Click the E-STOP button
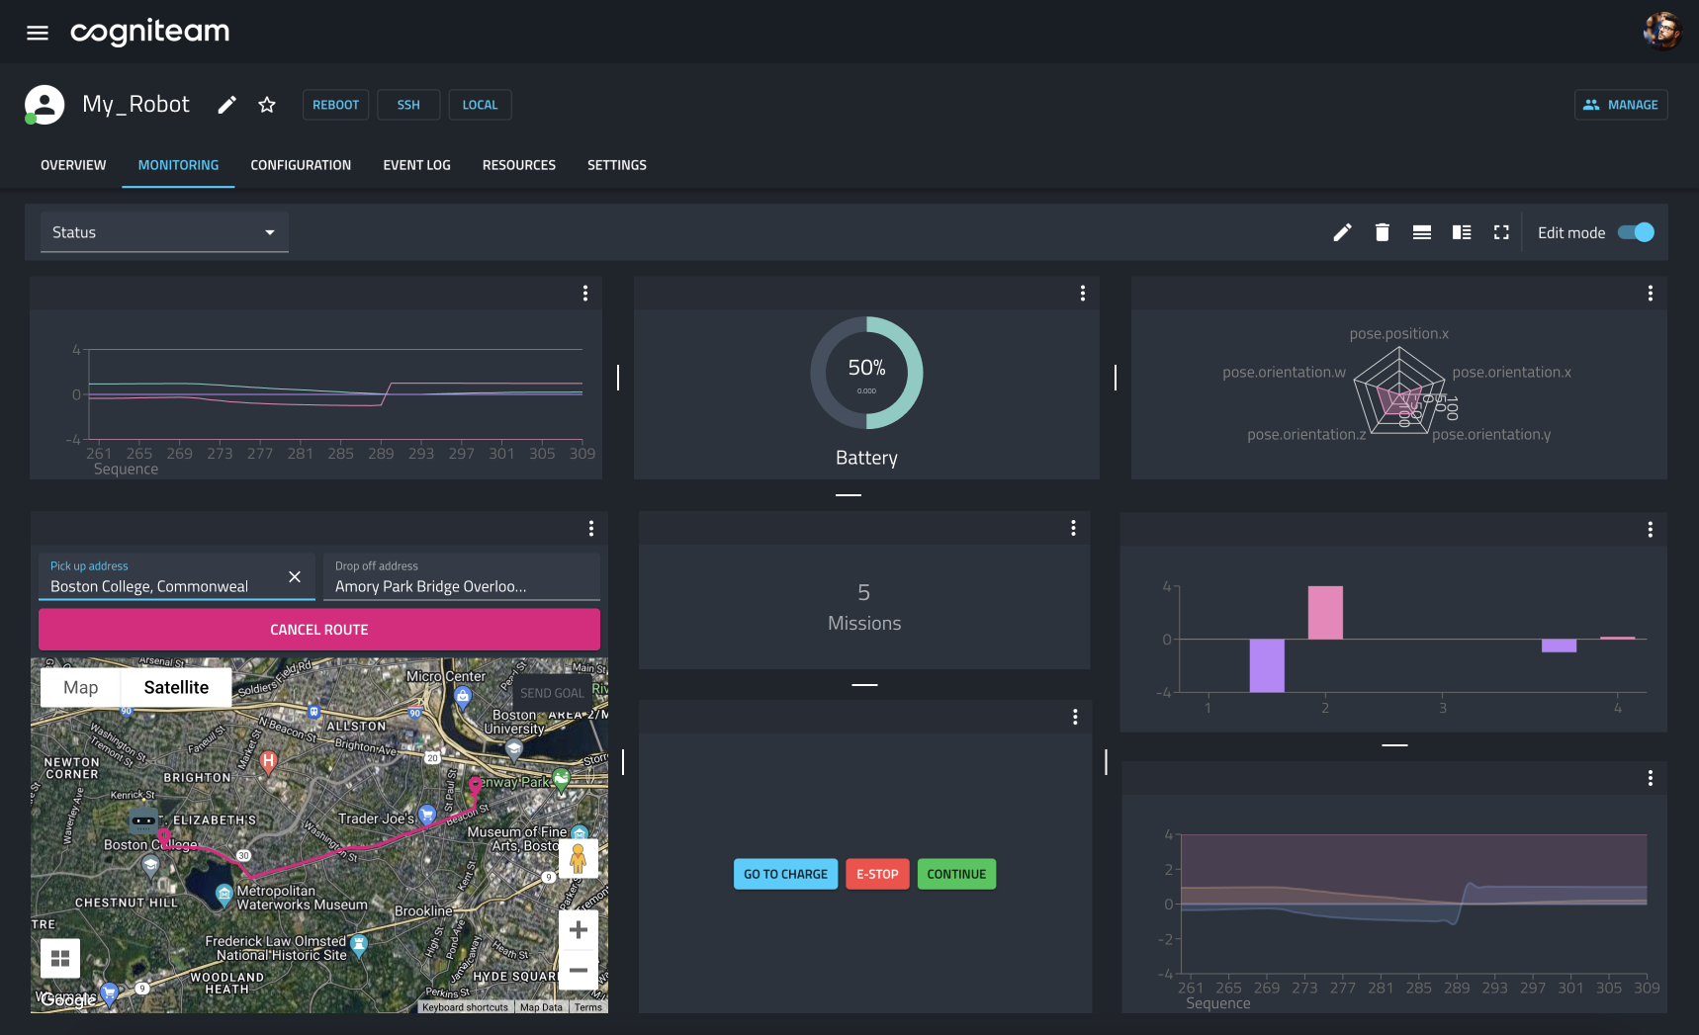1699x1035 pixels. coord(877,874)
